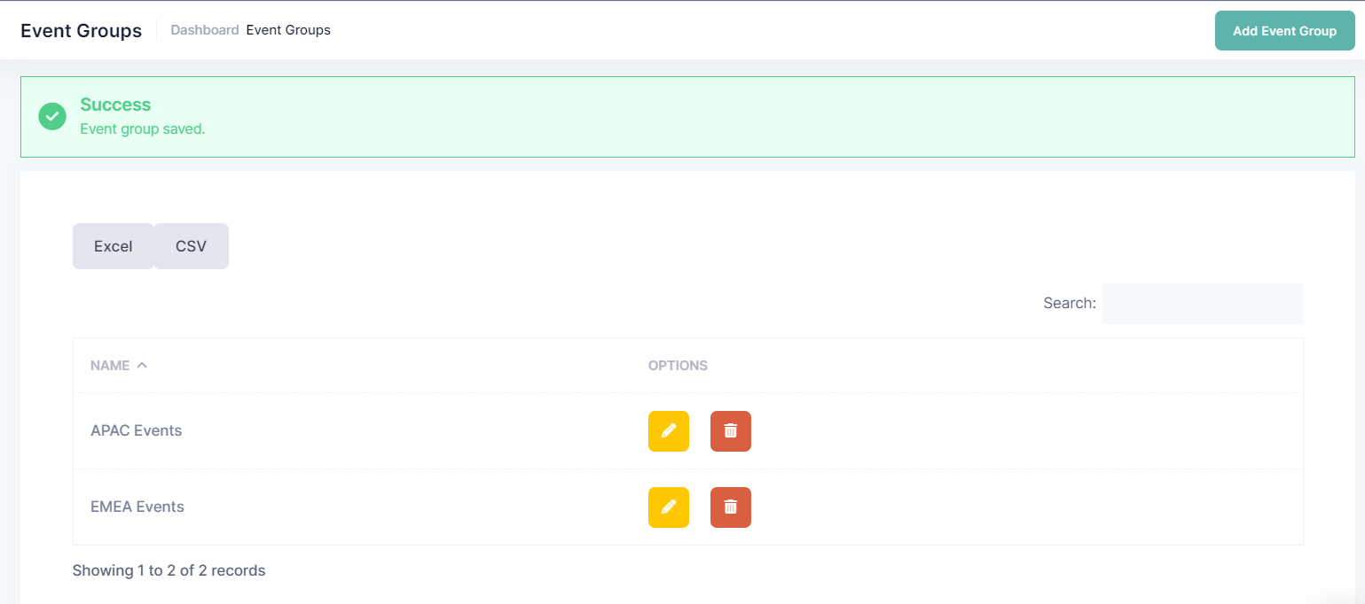Edit the EMEA Events group
Screen dimensions: 1365x604
coord(668,507)
